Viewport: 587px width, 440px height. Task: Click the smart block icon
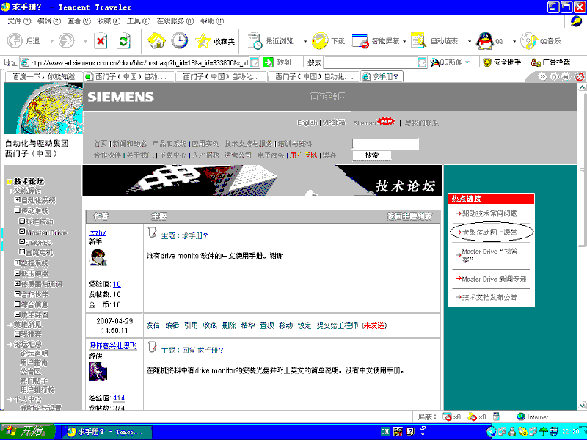tap(360, 41)
